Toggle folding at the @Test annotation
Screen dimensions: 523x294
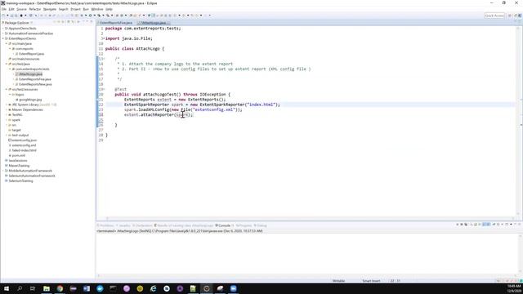click(x=104, y=89)
